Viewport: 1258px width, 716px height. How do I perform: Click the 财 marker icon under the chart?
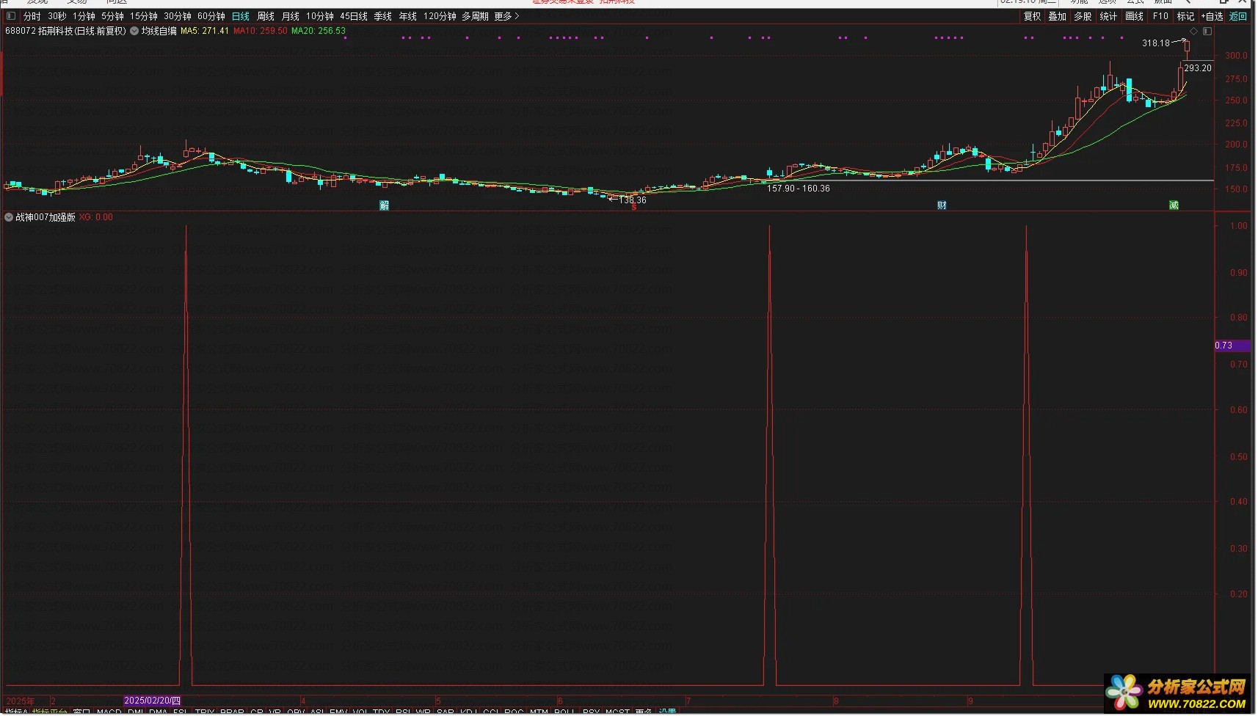tap(942, 205)
